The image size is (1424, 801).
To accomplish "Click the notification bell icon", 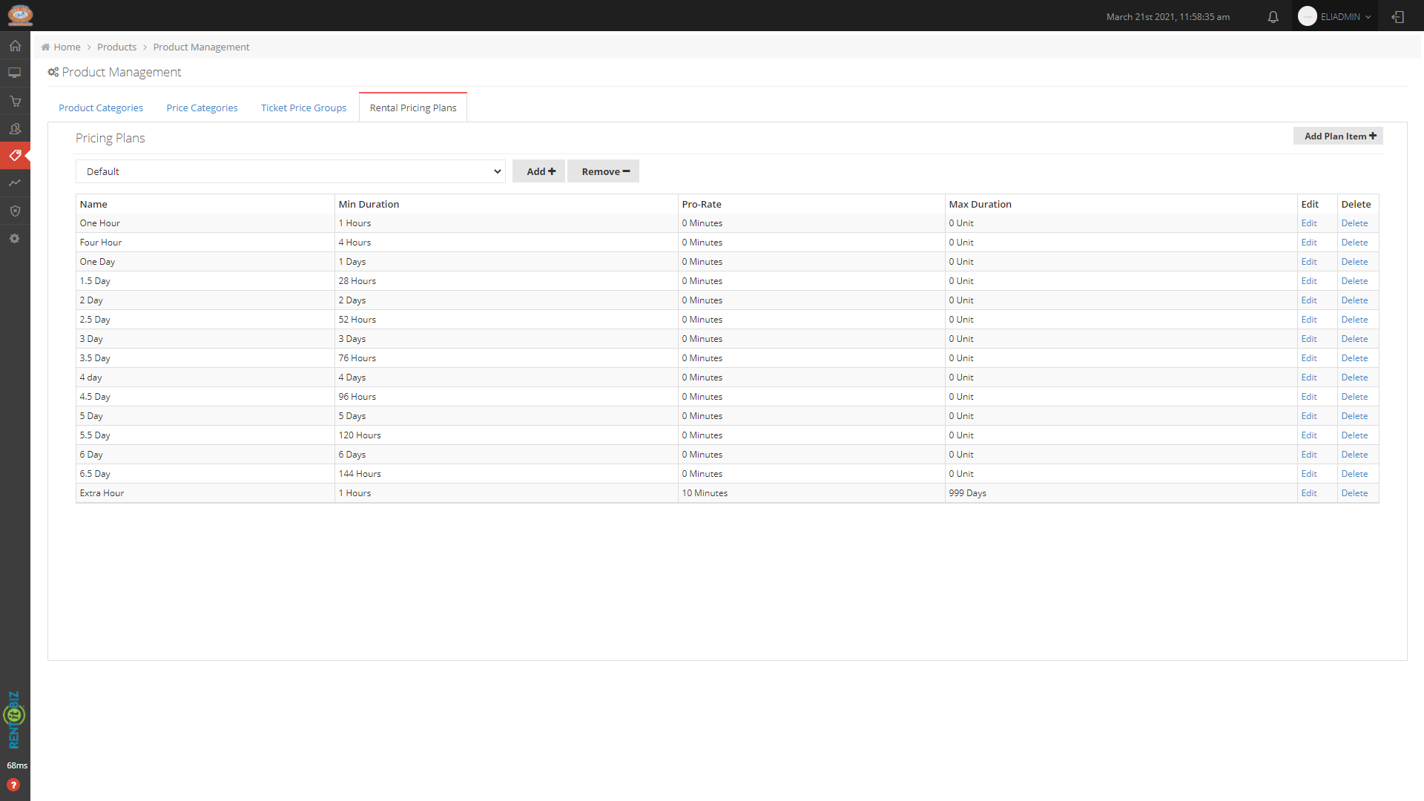I will click(1273, 16).
